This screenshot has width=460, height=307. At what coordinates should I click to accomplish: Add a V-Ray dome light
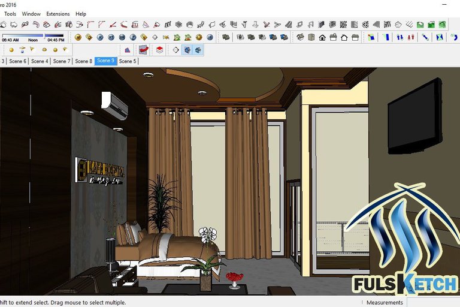[44, 50]
